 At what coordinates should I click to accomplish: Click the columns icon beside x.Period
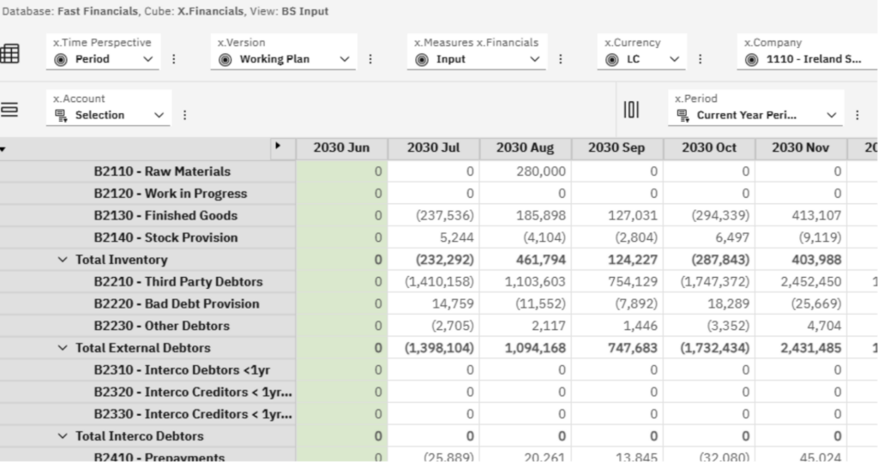tap(631, 110)
